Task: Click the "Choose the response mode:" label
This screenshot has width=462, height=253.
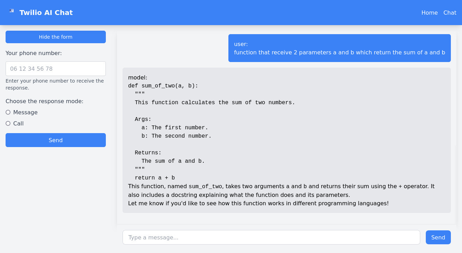Action: coord(45,101)
